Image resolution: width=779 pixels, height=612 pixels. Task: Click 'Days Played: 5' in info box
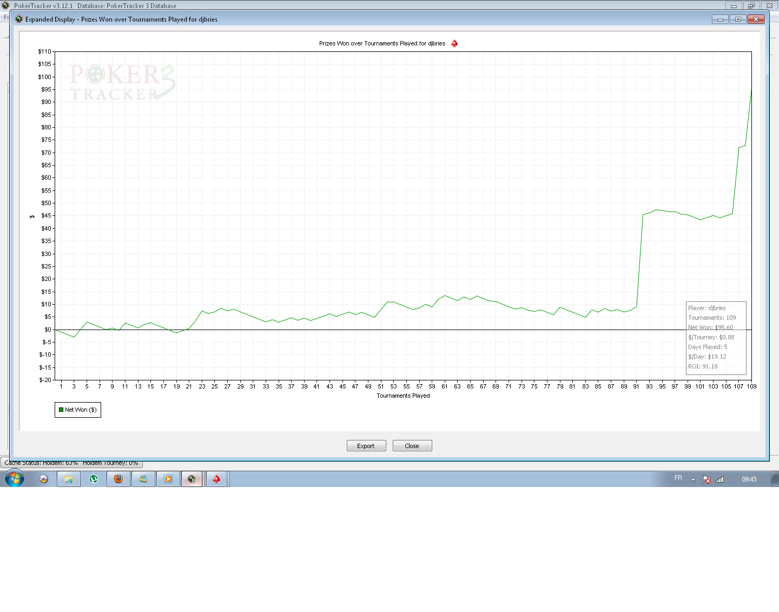pos(708,347)
